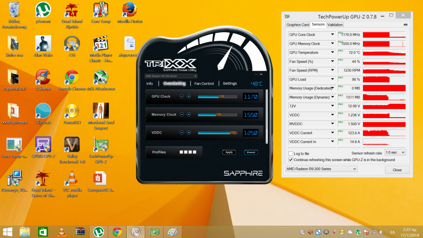Open the GPU Load sensor dropdown
Viewport: 423px width, 238px height.
(332, 79)
